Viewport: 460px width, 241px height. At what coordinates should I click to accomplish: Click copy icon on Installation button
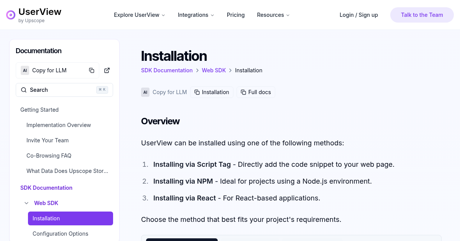coord(197,92)
